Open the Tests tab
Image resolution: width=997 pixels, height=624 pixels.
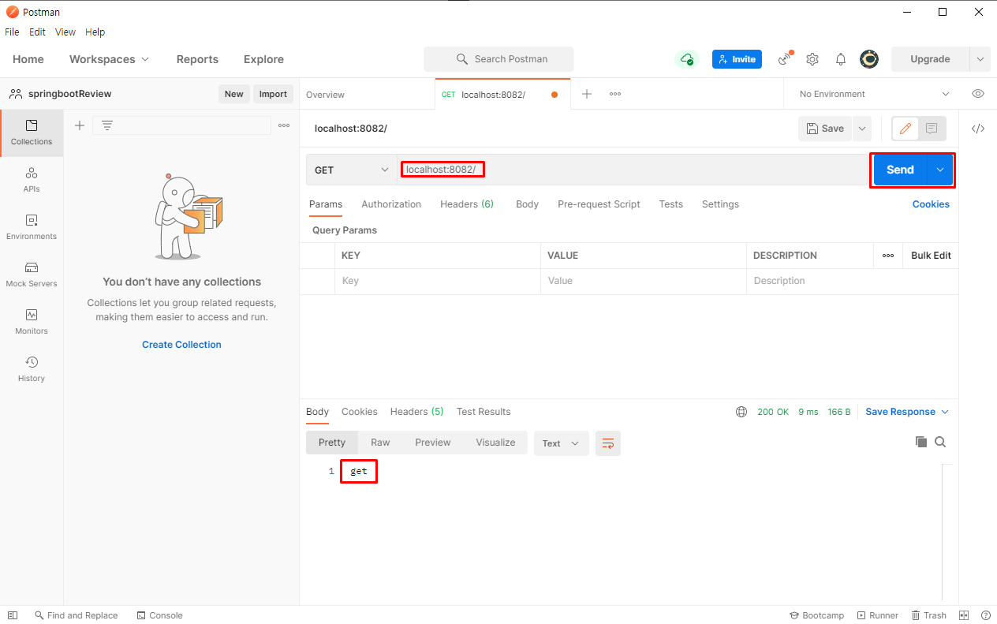[671, 204]
